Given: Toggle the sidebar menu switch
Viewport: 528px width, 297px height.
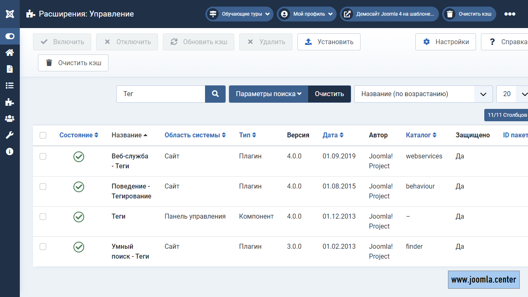Looking at the screenshot, I should pyautogui.click(x=10, y=36).
